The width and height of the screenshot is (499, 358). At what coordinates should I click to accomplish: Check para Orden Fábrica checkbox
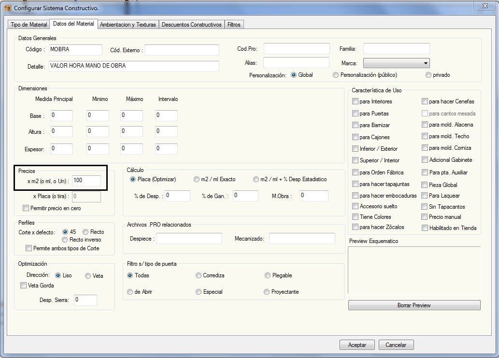(355, 172)
